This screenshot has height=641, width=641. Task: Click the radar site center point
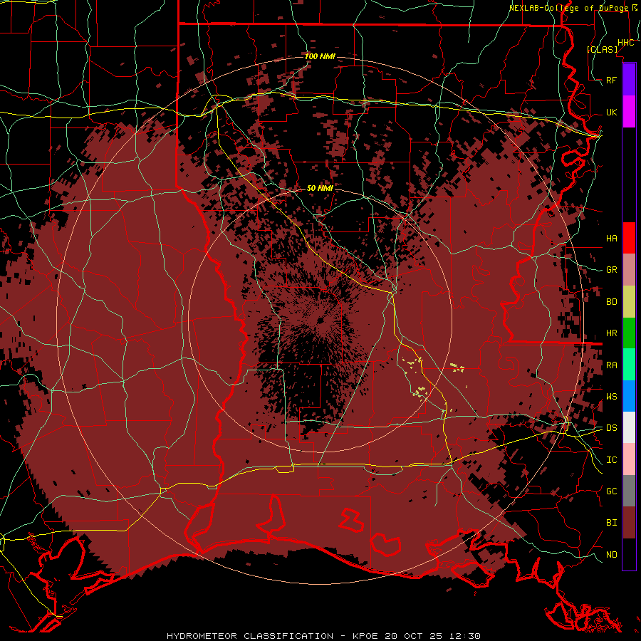click(320, 320)
